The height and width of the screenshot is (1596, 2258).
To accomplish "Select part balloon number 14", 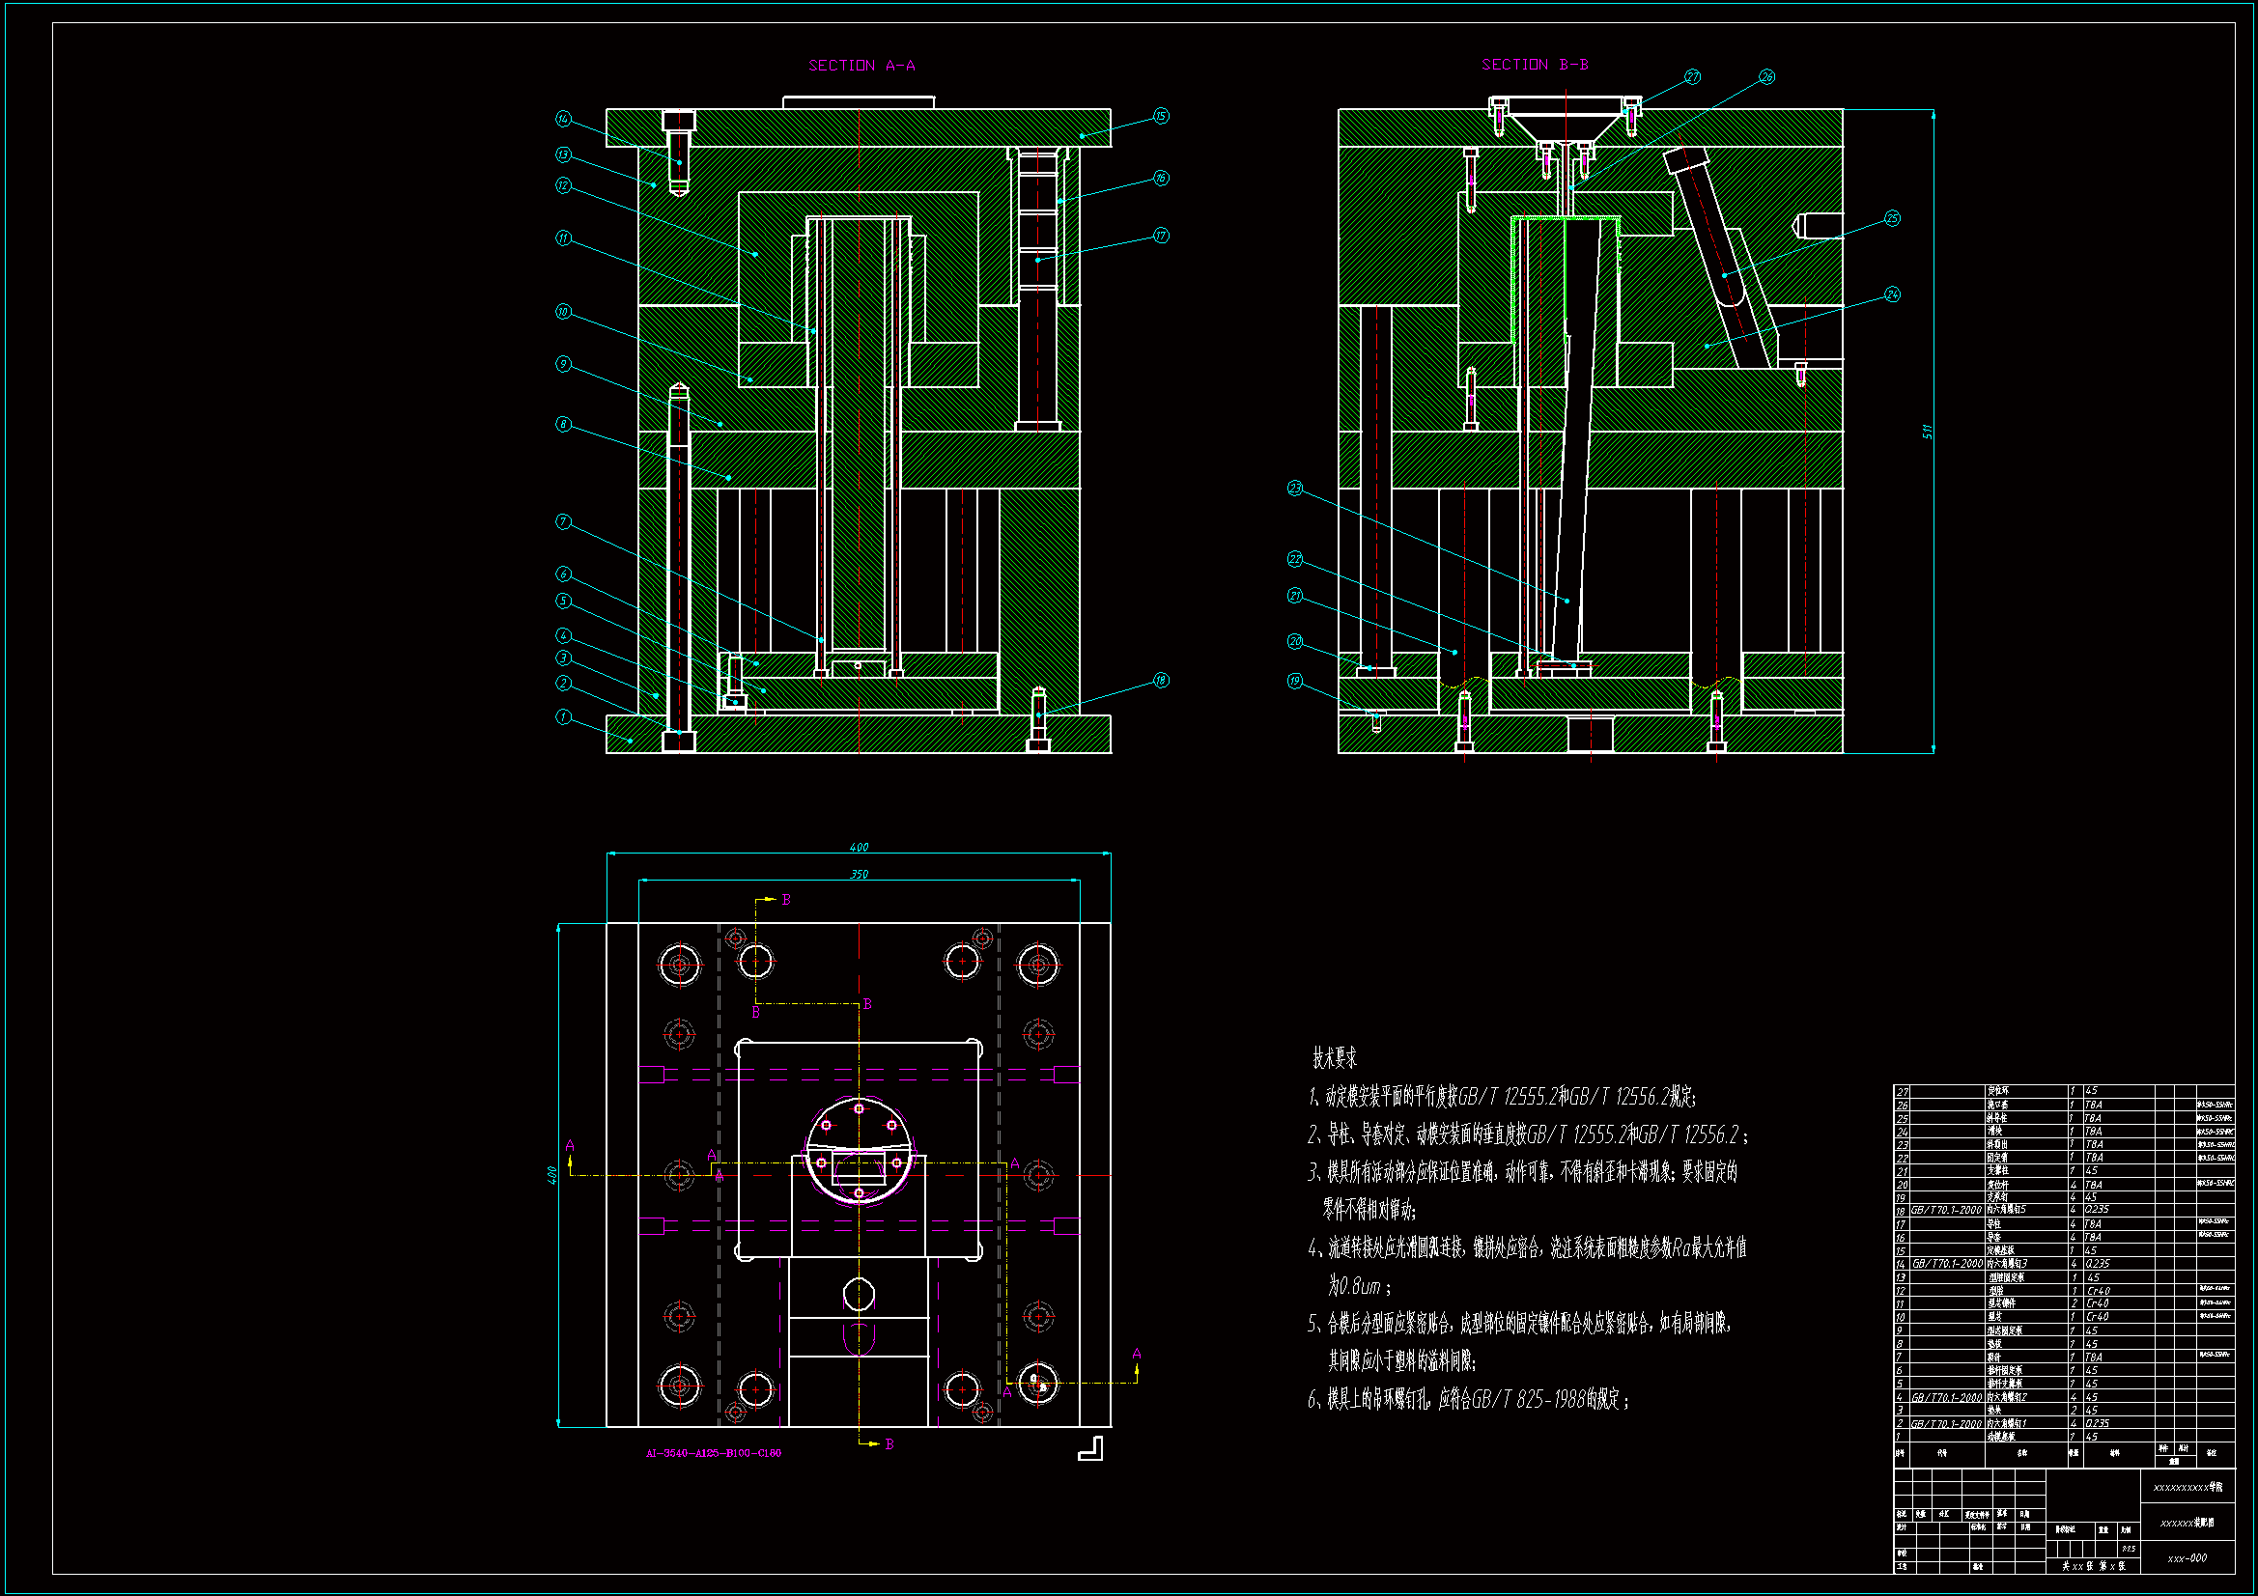I will click(x=563, y=119).
